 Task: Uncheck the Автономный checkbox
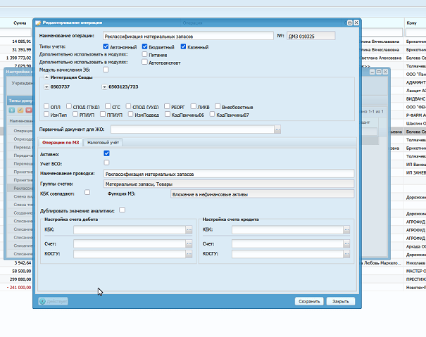tap(106, 46)
